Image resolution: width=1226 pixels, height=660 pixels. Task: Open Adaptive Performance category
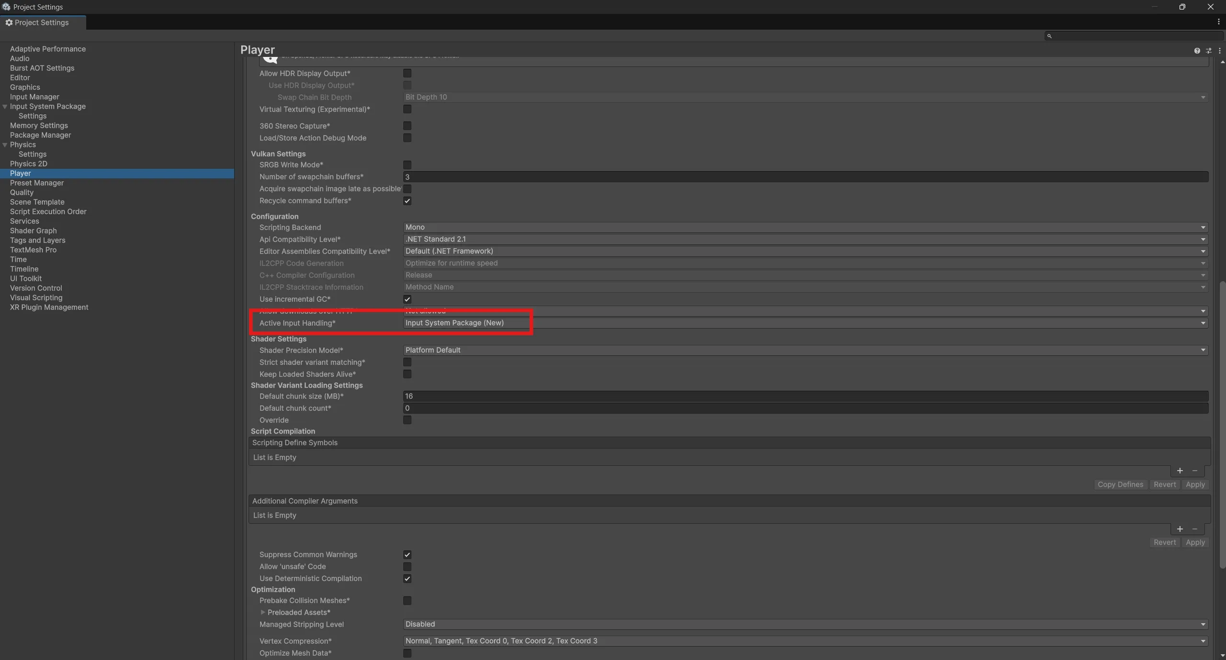48,49
